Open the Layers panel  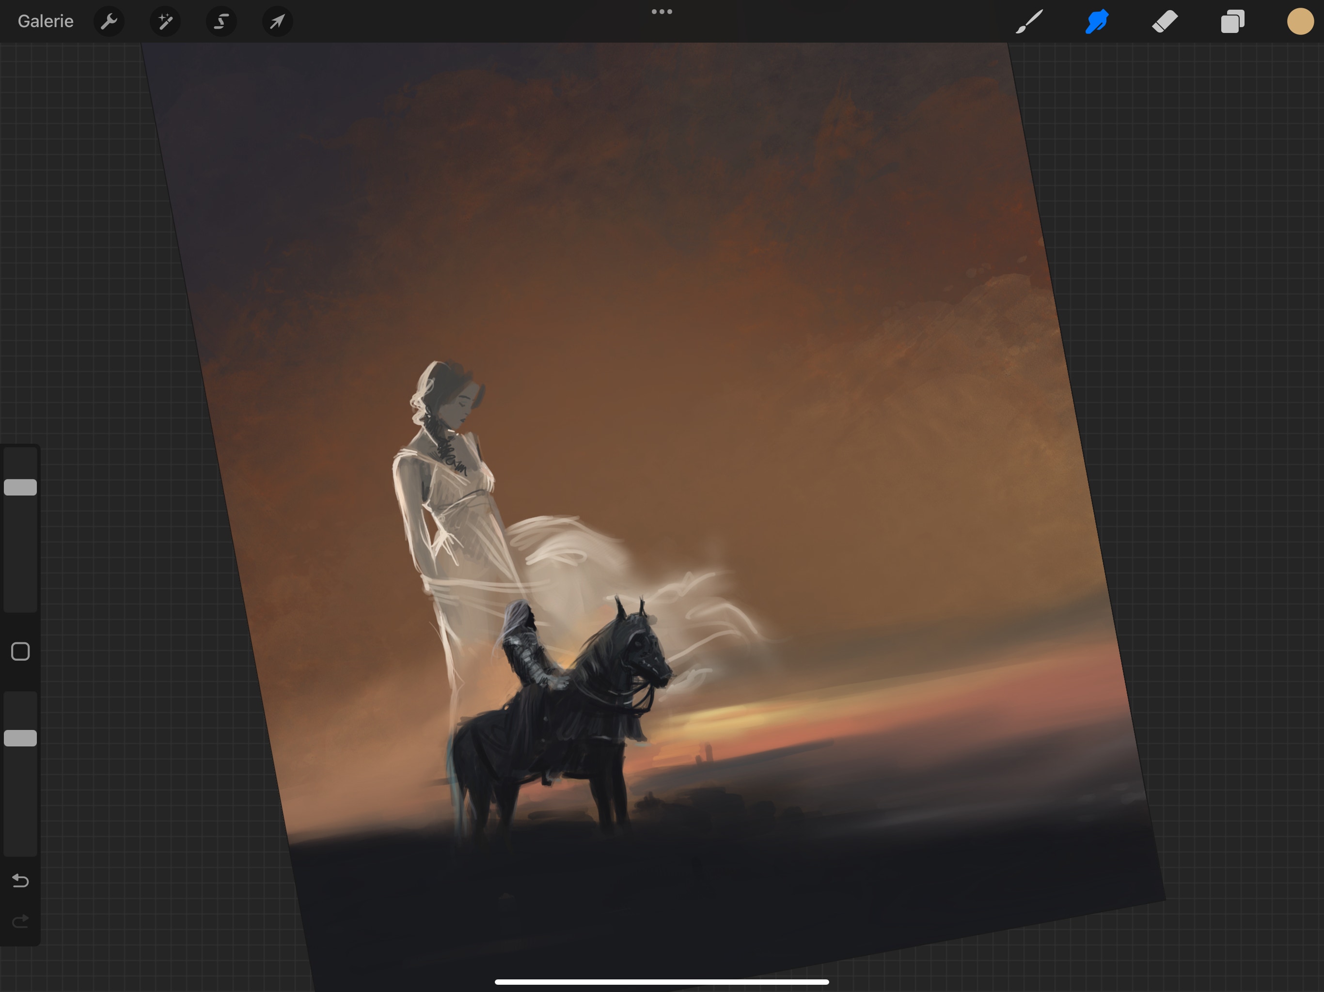click(x=1232, y=21)
